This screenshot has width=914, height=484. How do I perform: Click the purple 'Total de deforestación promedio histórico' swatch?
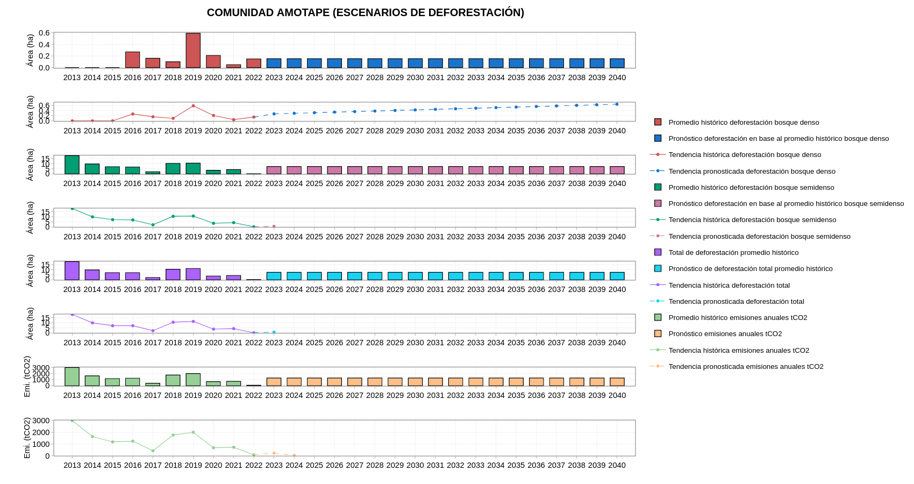(658, 252)
